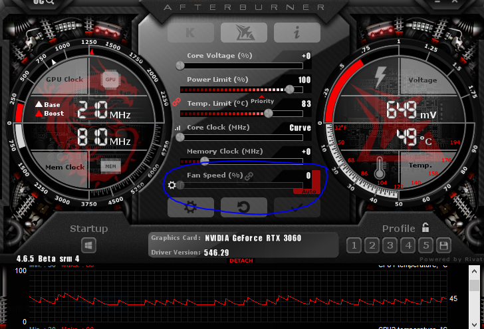The image size is (484, 329).
Task: Apply settings with the checkmark button
Action: 297,207
